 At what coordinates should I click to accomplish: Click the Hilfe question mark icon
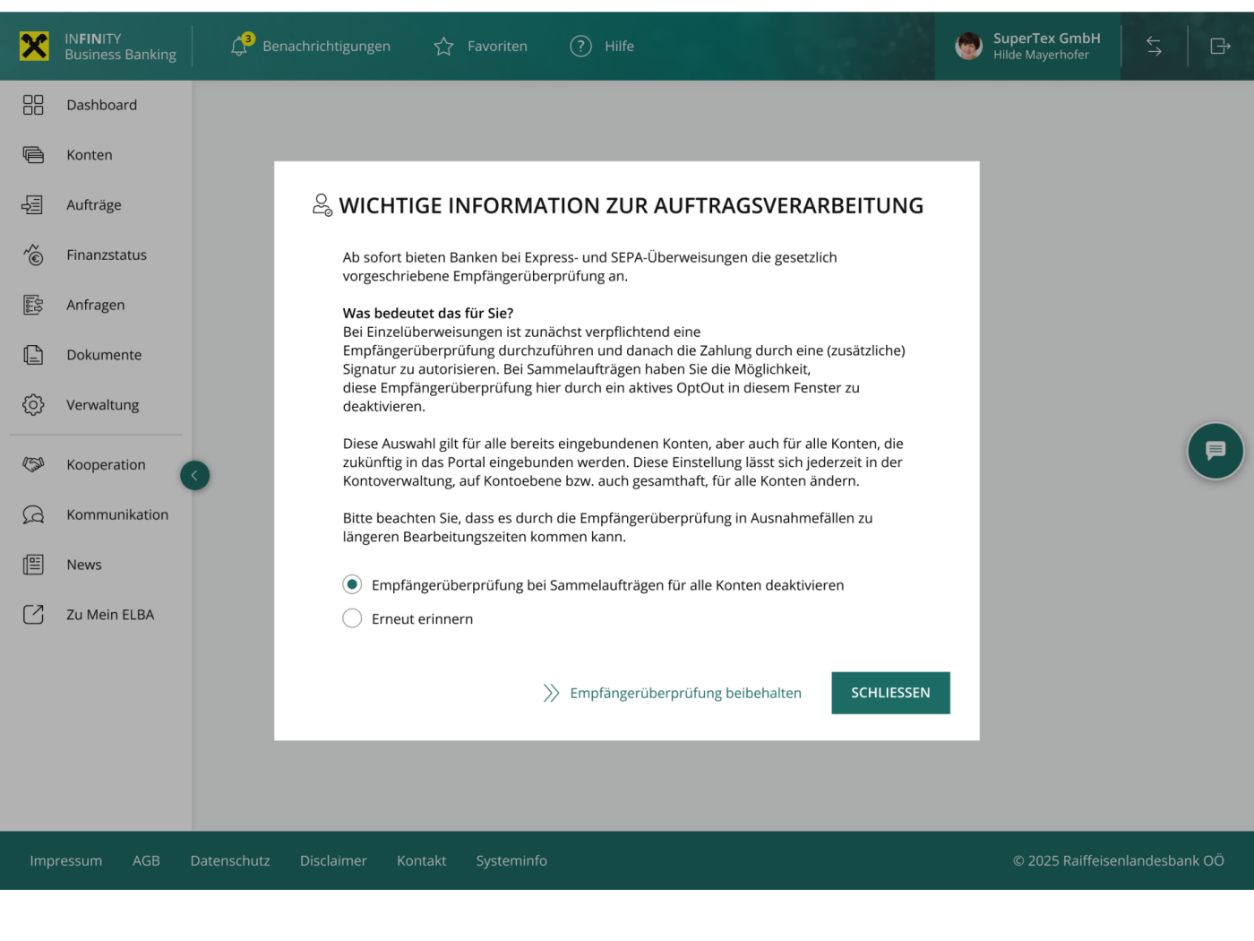pos(580,46)
